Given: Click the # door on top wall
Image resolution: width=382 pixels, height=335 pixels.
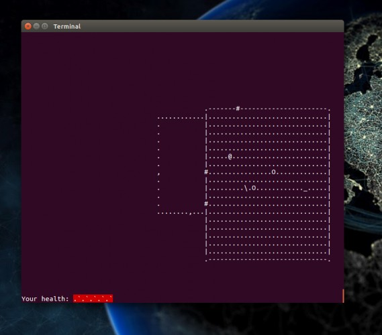Looking at the screenshot, I should coord(238,109).
